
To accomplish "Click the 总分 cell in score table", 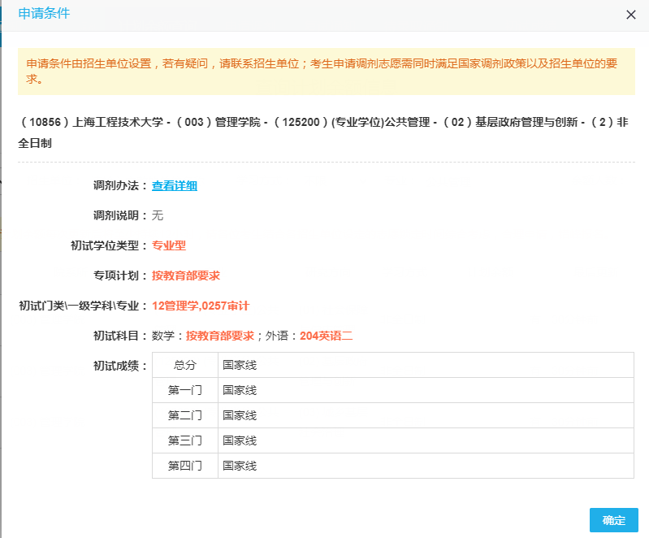I will (x=185, y=365).
